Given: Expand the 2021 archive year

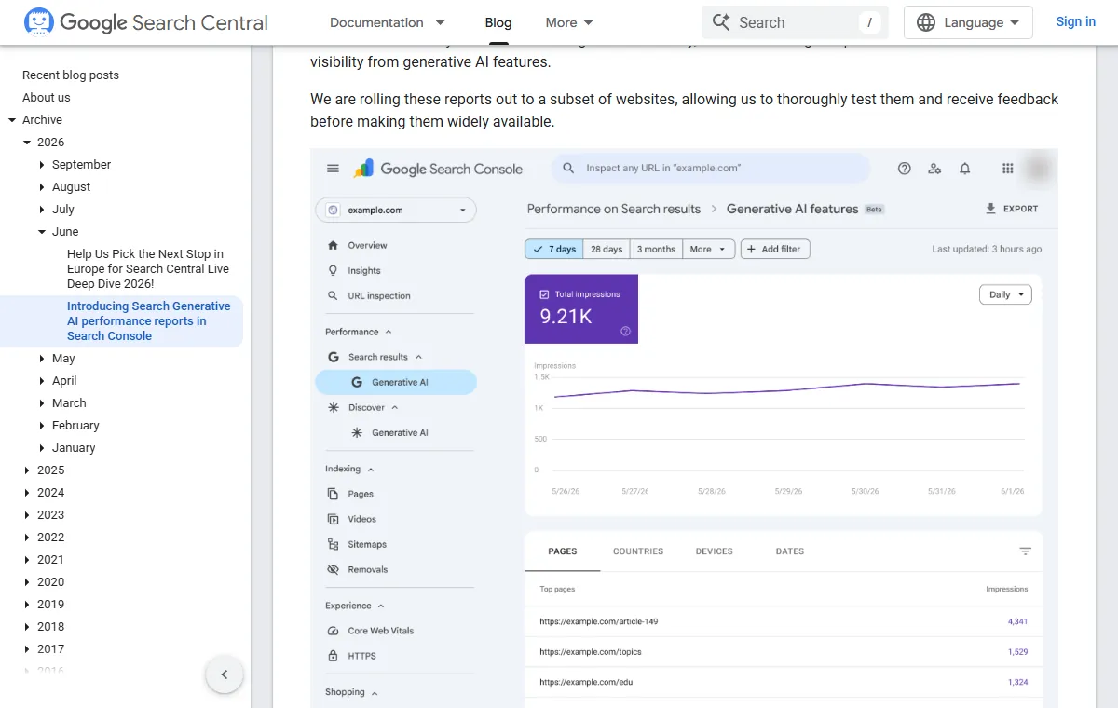Looking at the screenshot, I should tap(27, 559).
